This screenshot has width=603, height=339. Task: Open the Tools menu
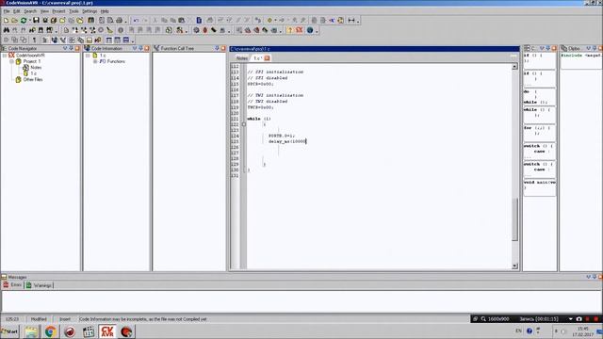pos(73,11)
